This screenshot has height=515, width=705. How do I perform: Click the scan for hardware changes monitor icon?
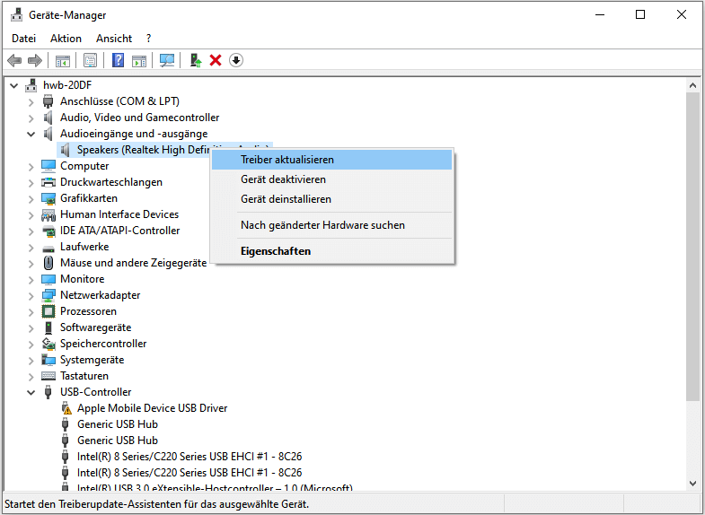167,60
